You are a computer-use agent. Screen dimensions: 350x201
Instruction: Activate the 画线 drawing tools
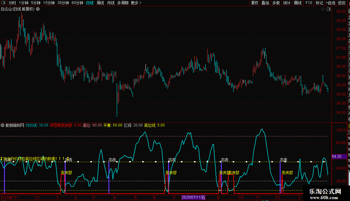298,3
